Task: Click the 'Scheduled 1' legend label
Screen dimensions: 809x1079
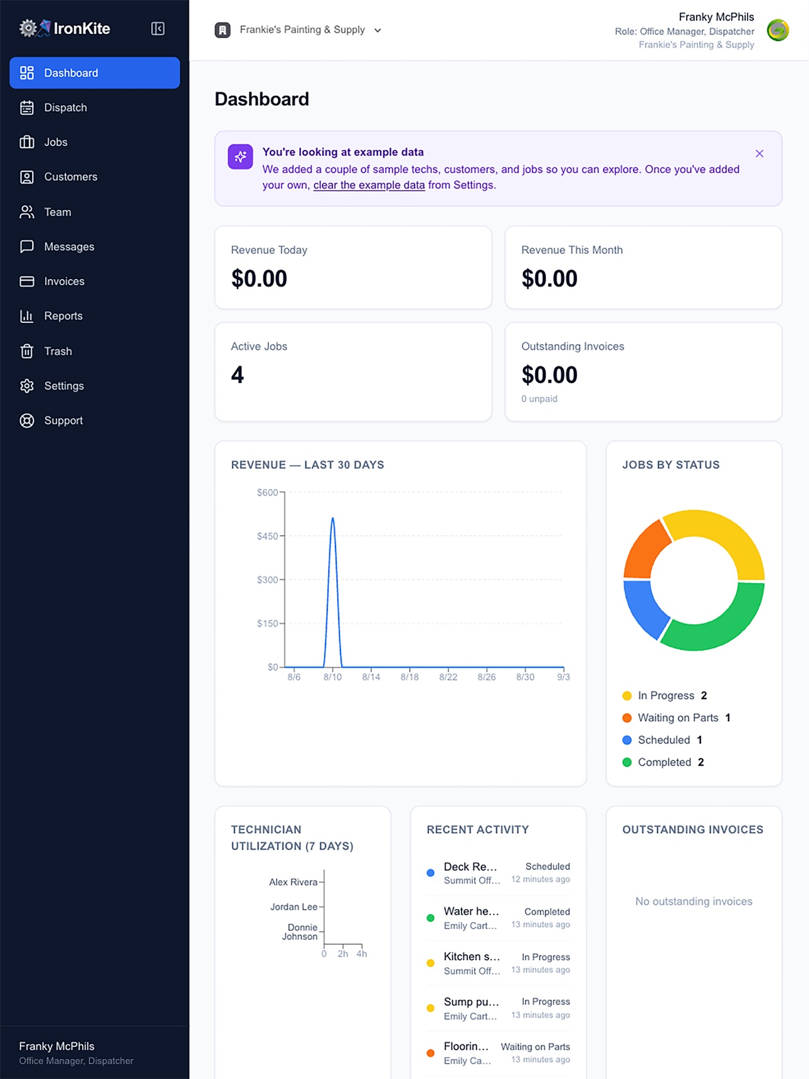Action: tap(670, 740)
